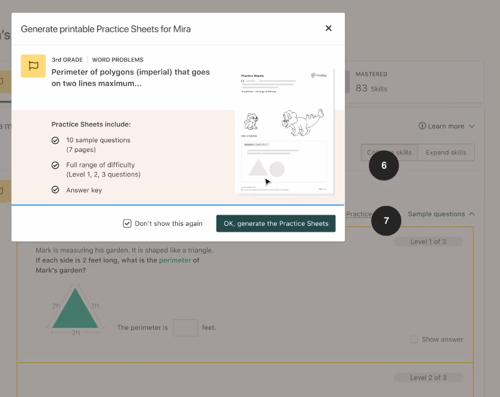Click the yellow flag skill icon
The height and width of the screenshot is (397, 500).
coord(33,66)
